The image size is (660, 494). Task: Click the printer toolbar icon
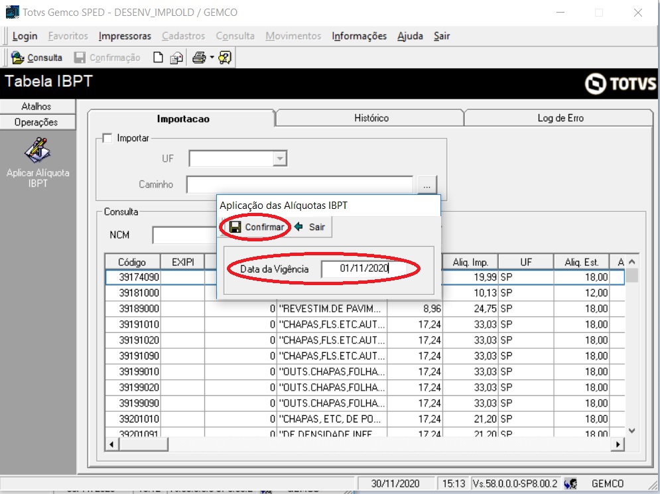[199, 57]
